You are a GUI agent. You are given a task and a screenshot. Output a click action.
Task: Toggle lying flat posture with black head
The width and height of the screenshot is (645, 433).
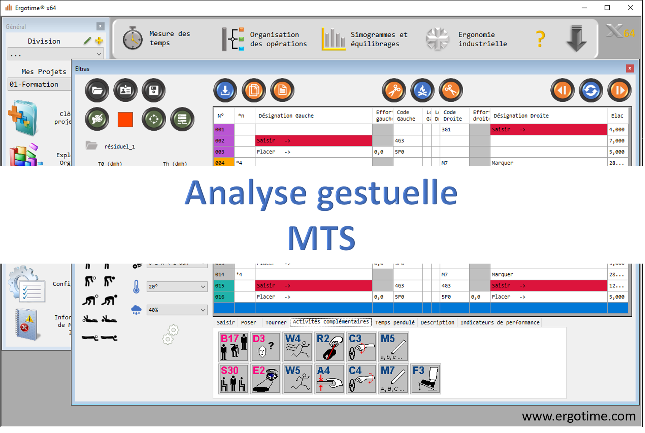[x=109, y=338]
